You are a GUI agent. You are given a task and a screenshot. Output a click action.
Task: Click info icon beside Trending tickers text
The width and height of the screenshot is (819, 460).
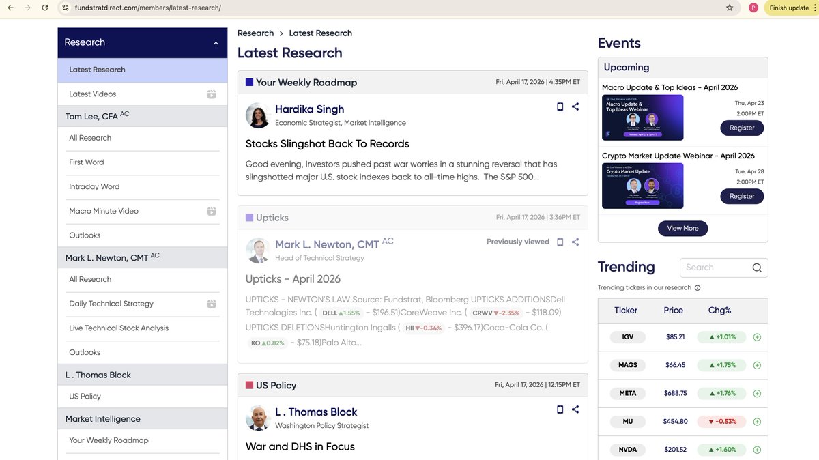coord(698,288)
